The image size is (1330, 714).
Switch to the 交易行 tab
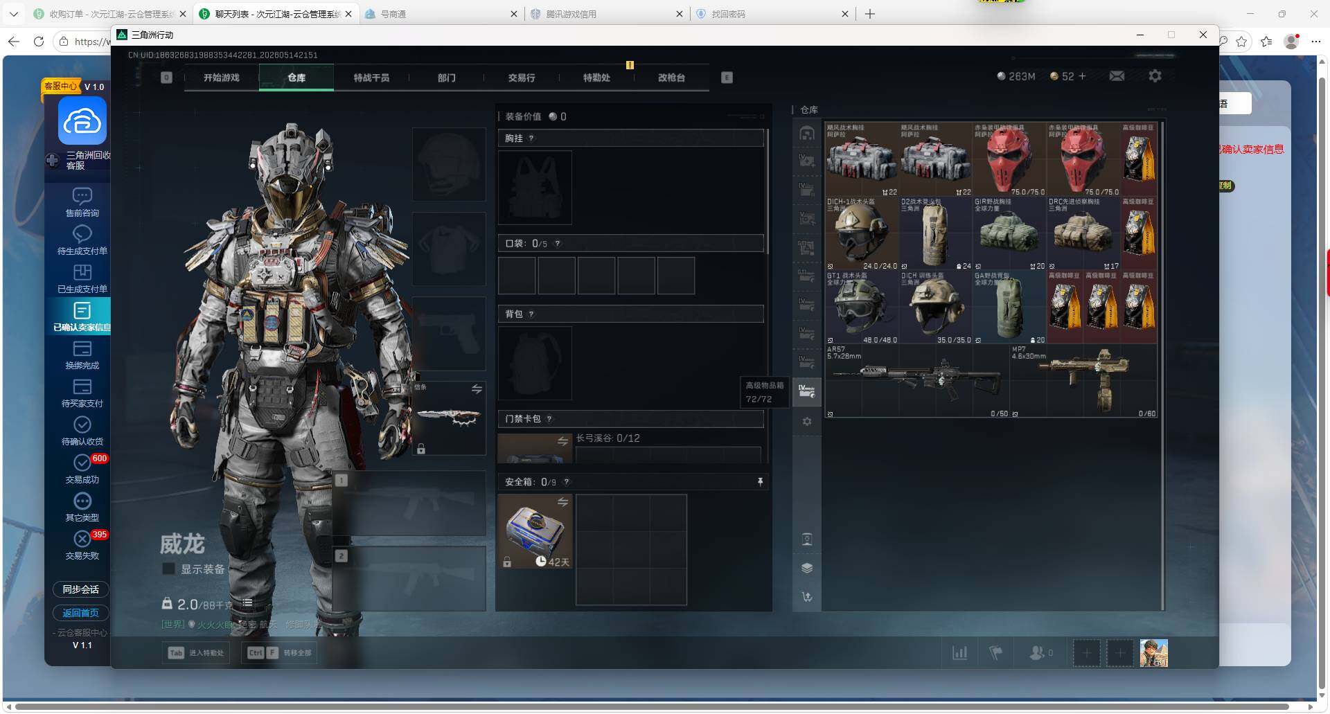pyautogui.click(x=522, y=78)
